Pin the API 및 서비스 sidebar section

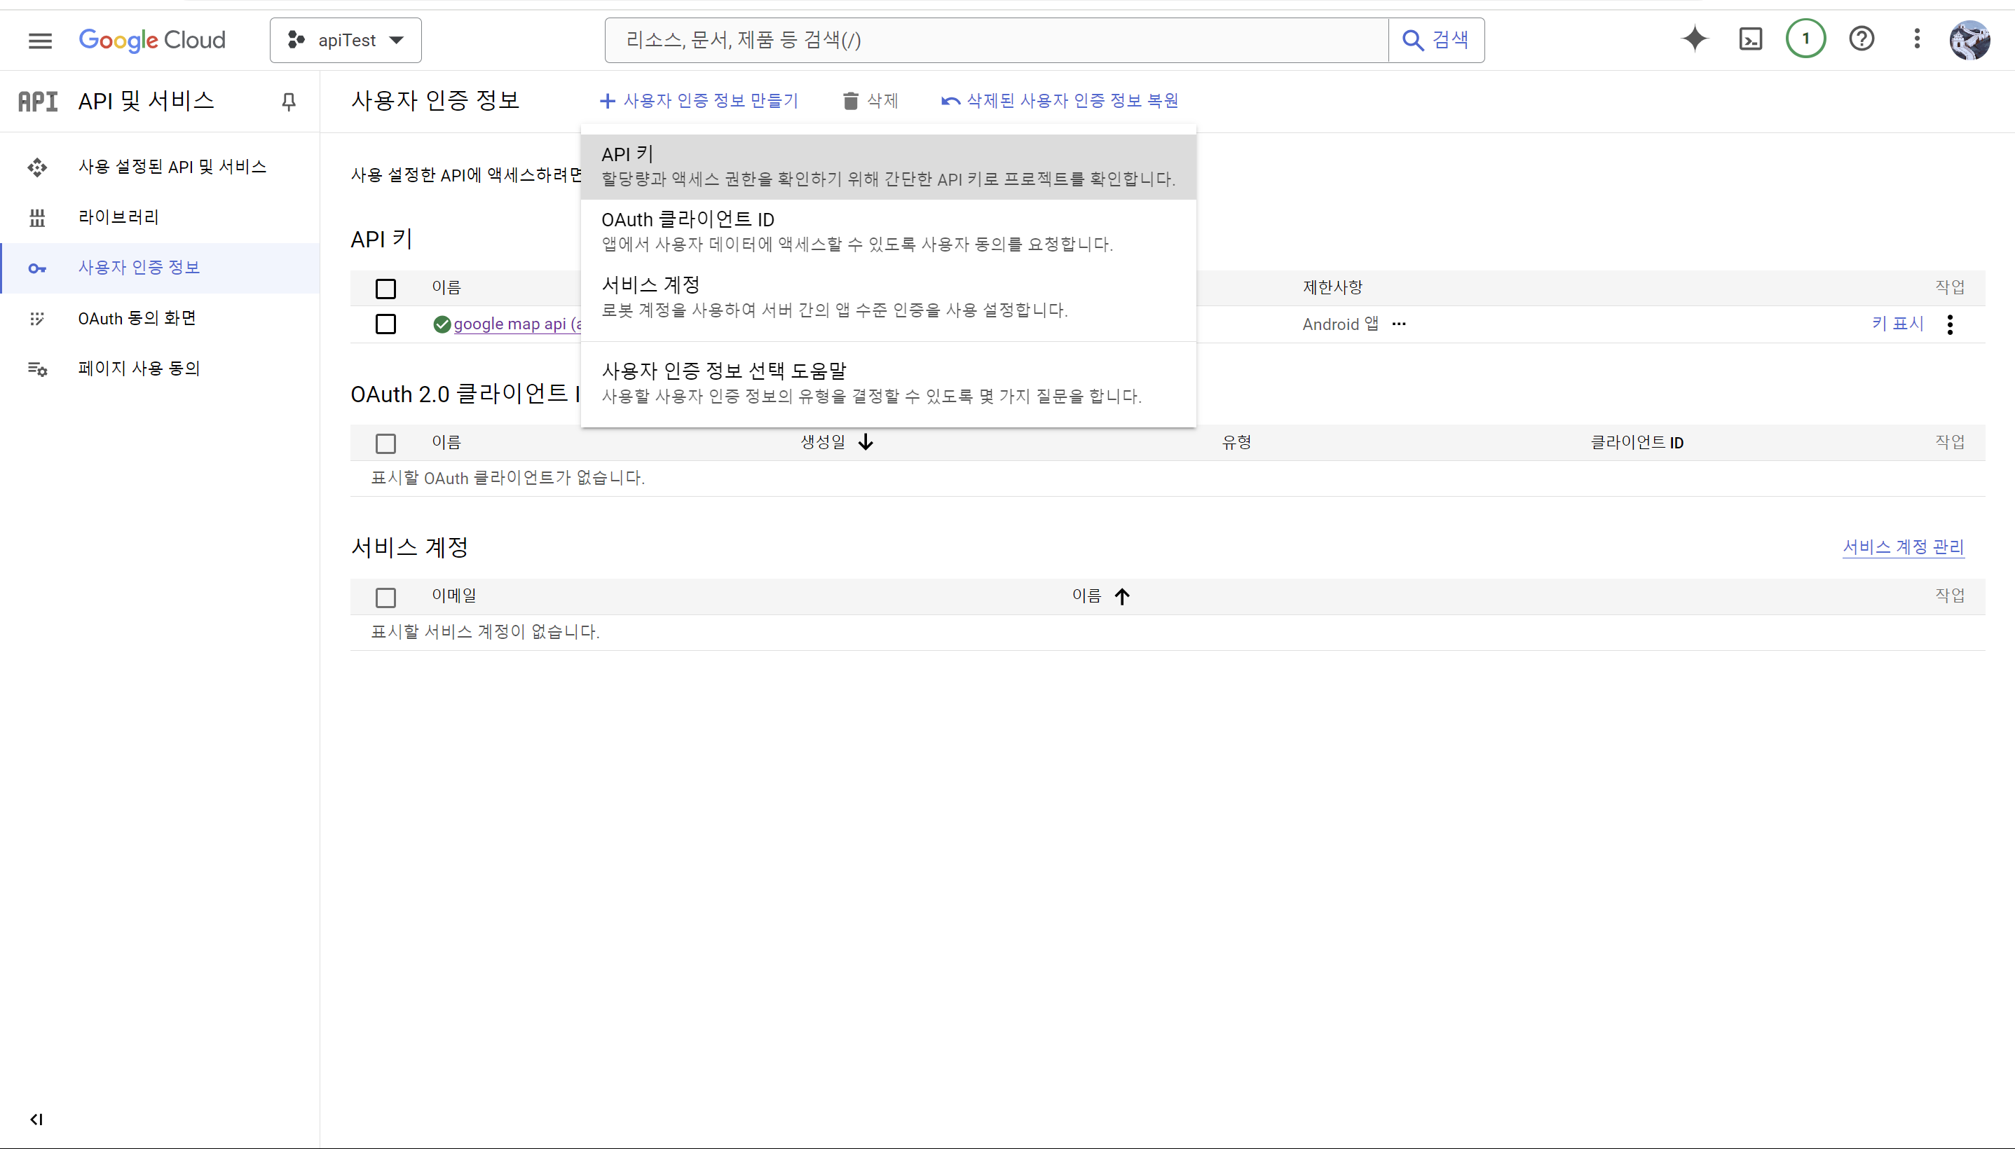tap(289, 101)
